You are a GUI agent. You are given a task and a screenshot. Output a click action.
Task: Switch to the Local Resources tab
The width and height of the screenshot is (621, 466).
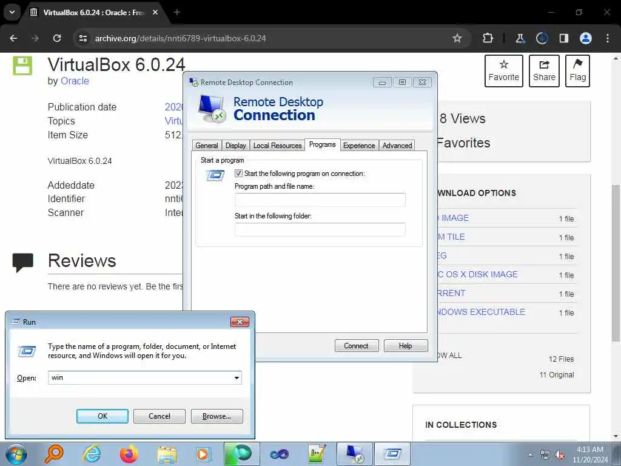point(277,146)
